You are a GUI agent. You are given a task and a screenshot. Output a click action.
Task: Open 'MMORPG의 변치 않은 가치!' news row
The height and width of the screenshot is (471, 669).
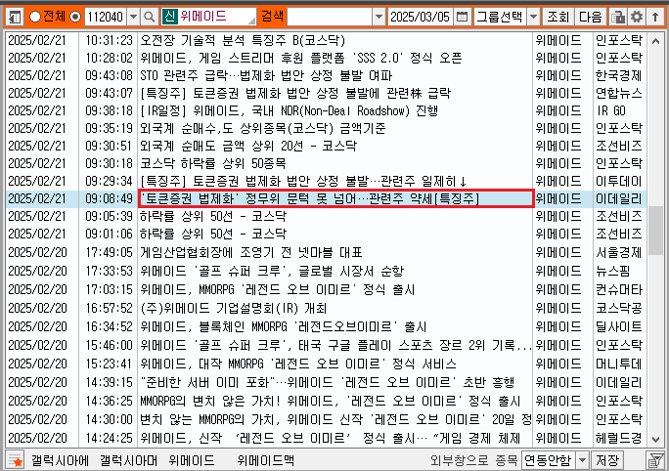(x=331, y=401)
